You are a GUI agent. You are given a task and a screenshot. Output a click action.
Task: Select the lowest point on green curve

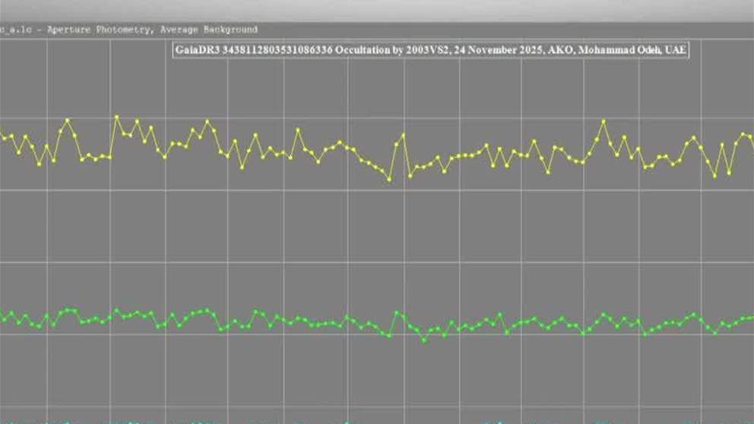pyautogui.click(x=424, y=340)
